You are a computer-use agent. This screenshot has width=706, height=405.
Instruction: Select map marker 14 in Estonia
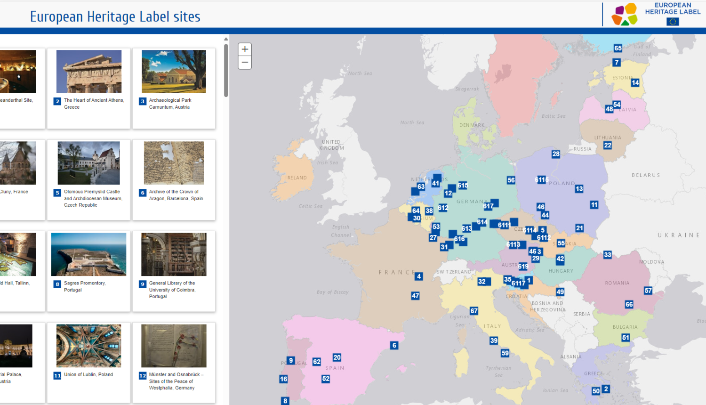(635, 83)
